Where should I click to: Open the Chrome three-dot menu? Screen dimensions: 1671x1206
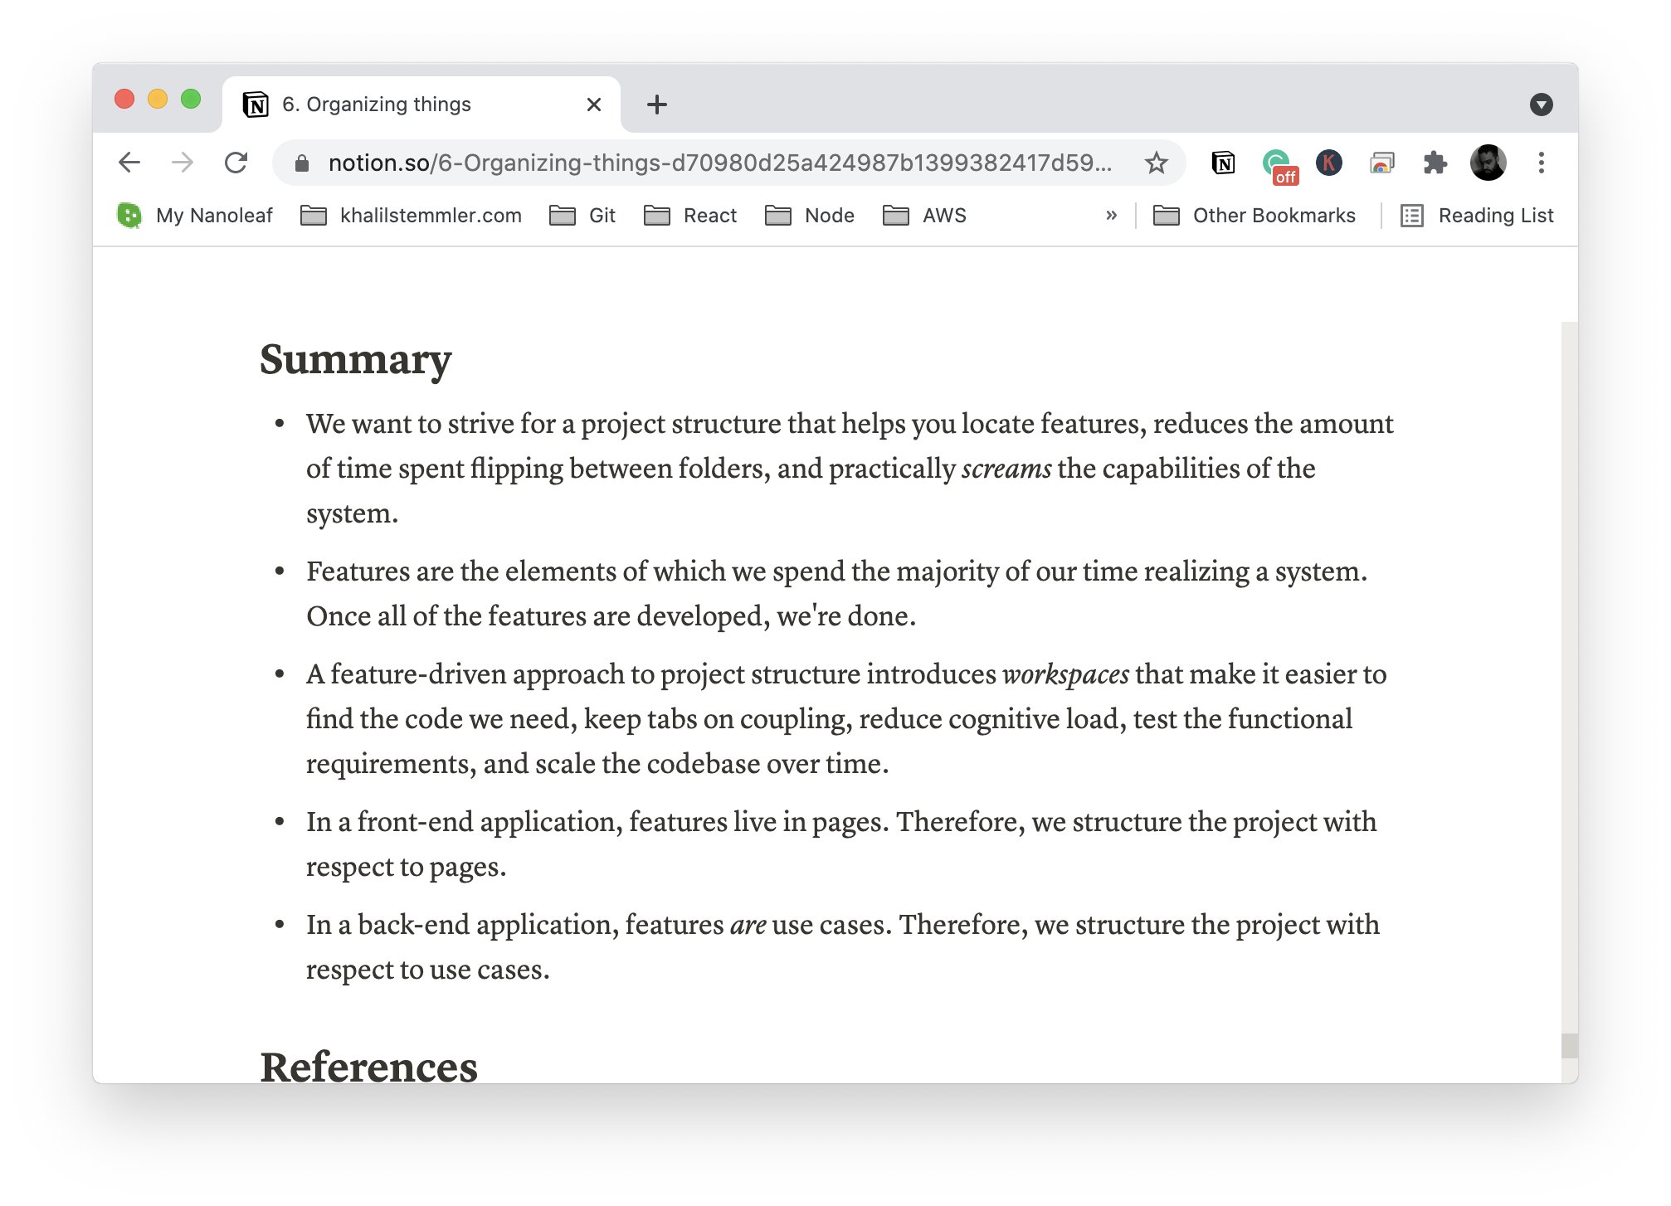point(1541,163)
